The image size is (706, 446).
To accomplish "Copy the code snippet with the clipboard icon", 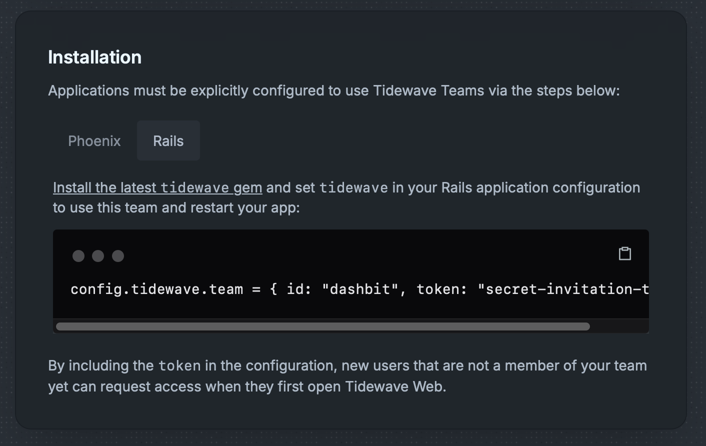I will (624, 253).
